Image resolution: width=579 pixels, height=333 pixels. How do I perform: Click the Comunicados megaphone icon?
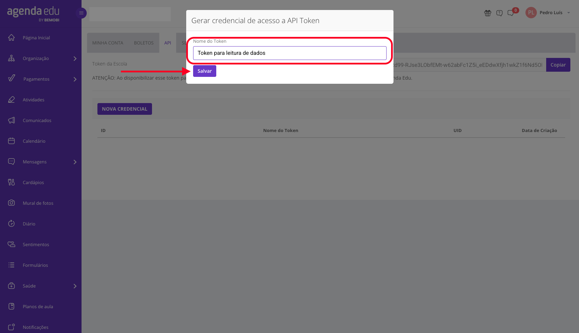tap(11, 120)
